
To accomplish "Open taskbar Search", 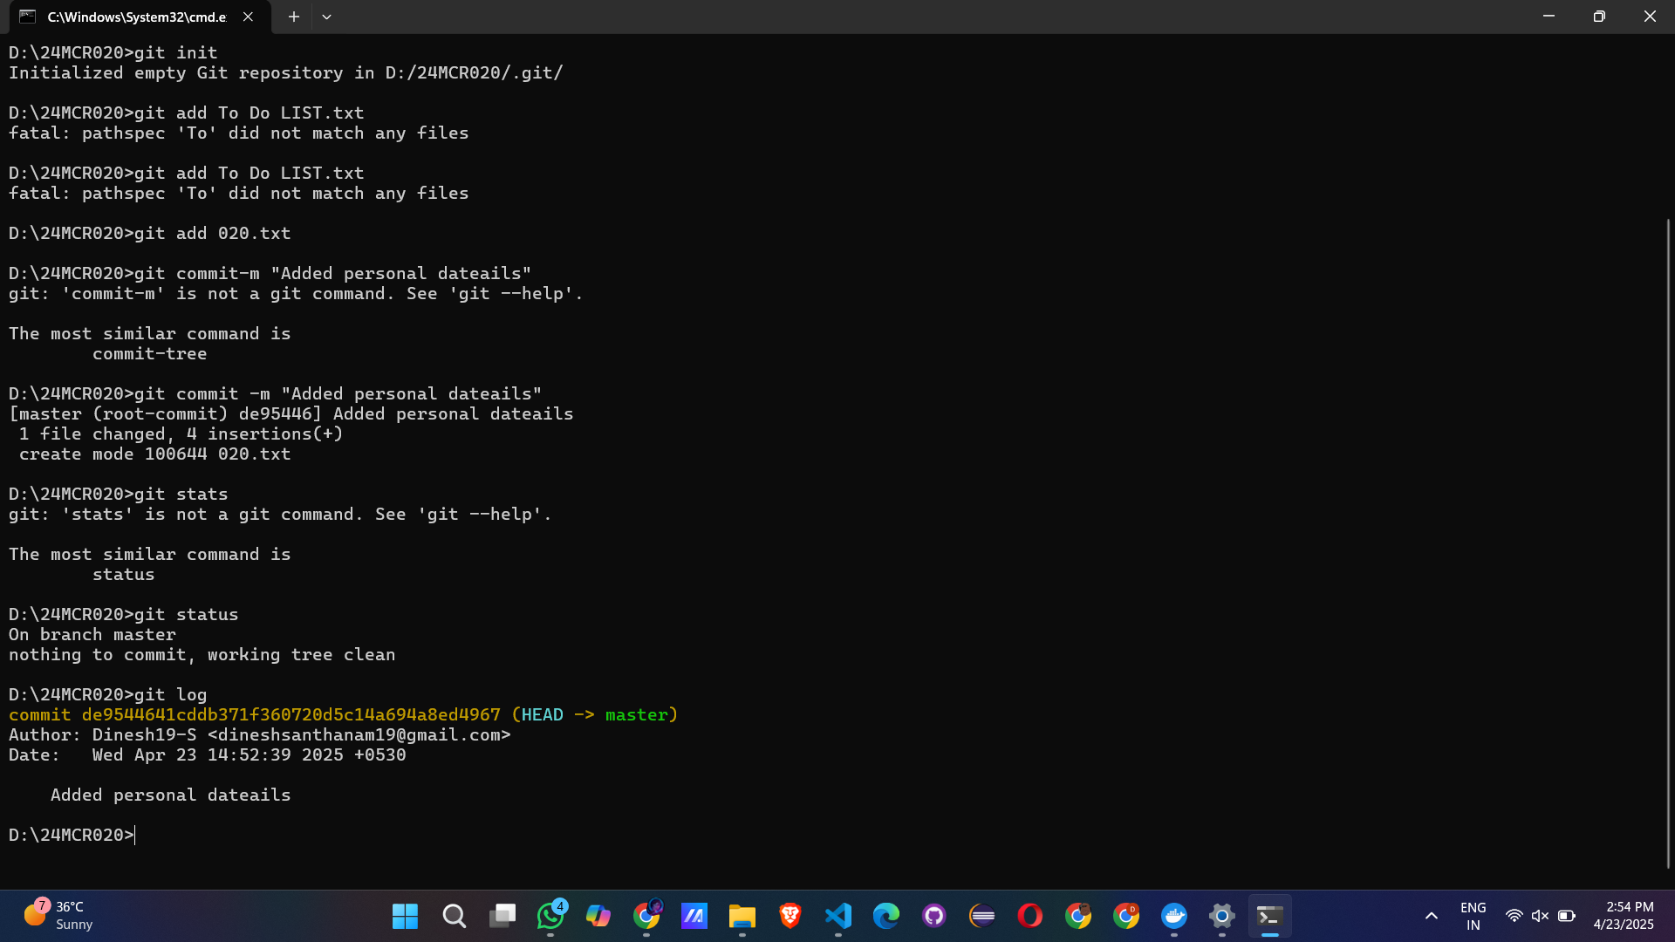I will click(454, 916).
